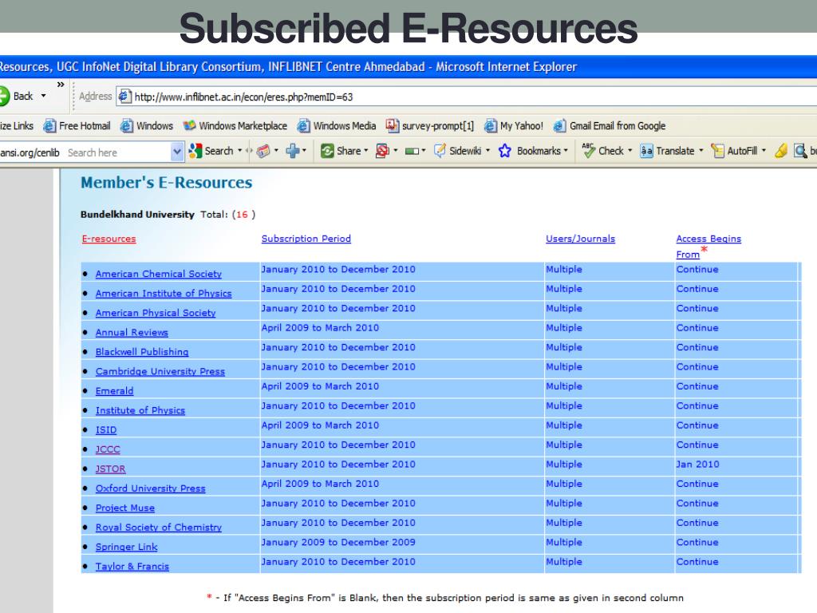Open the JCCC resource link

click(108, 449)
